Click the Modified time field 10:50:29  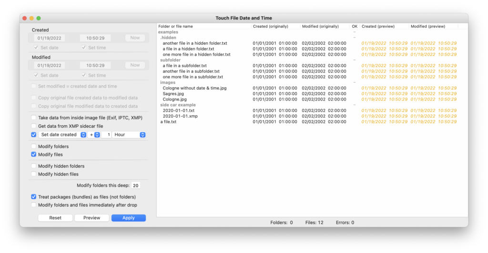95,65
